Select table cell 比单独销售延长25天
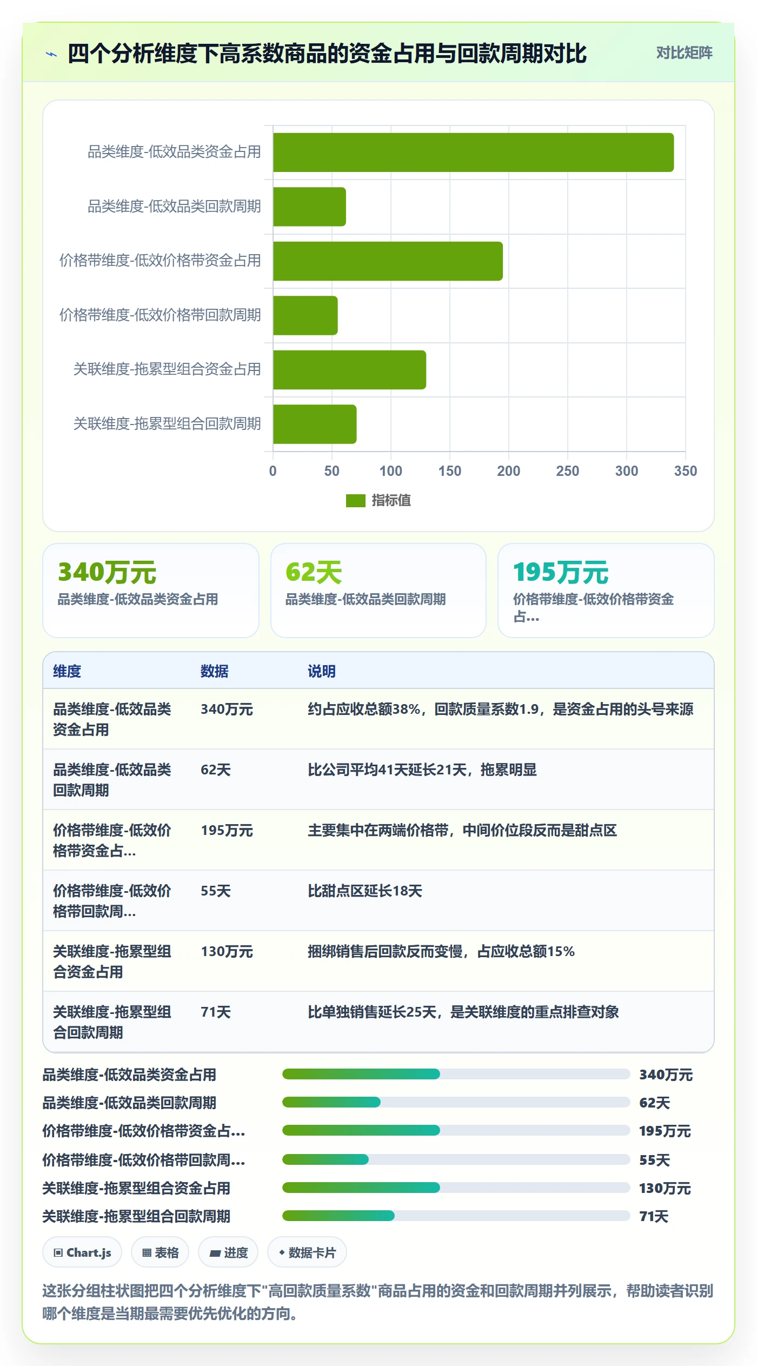 [x=463, y=1012]
